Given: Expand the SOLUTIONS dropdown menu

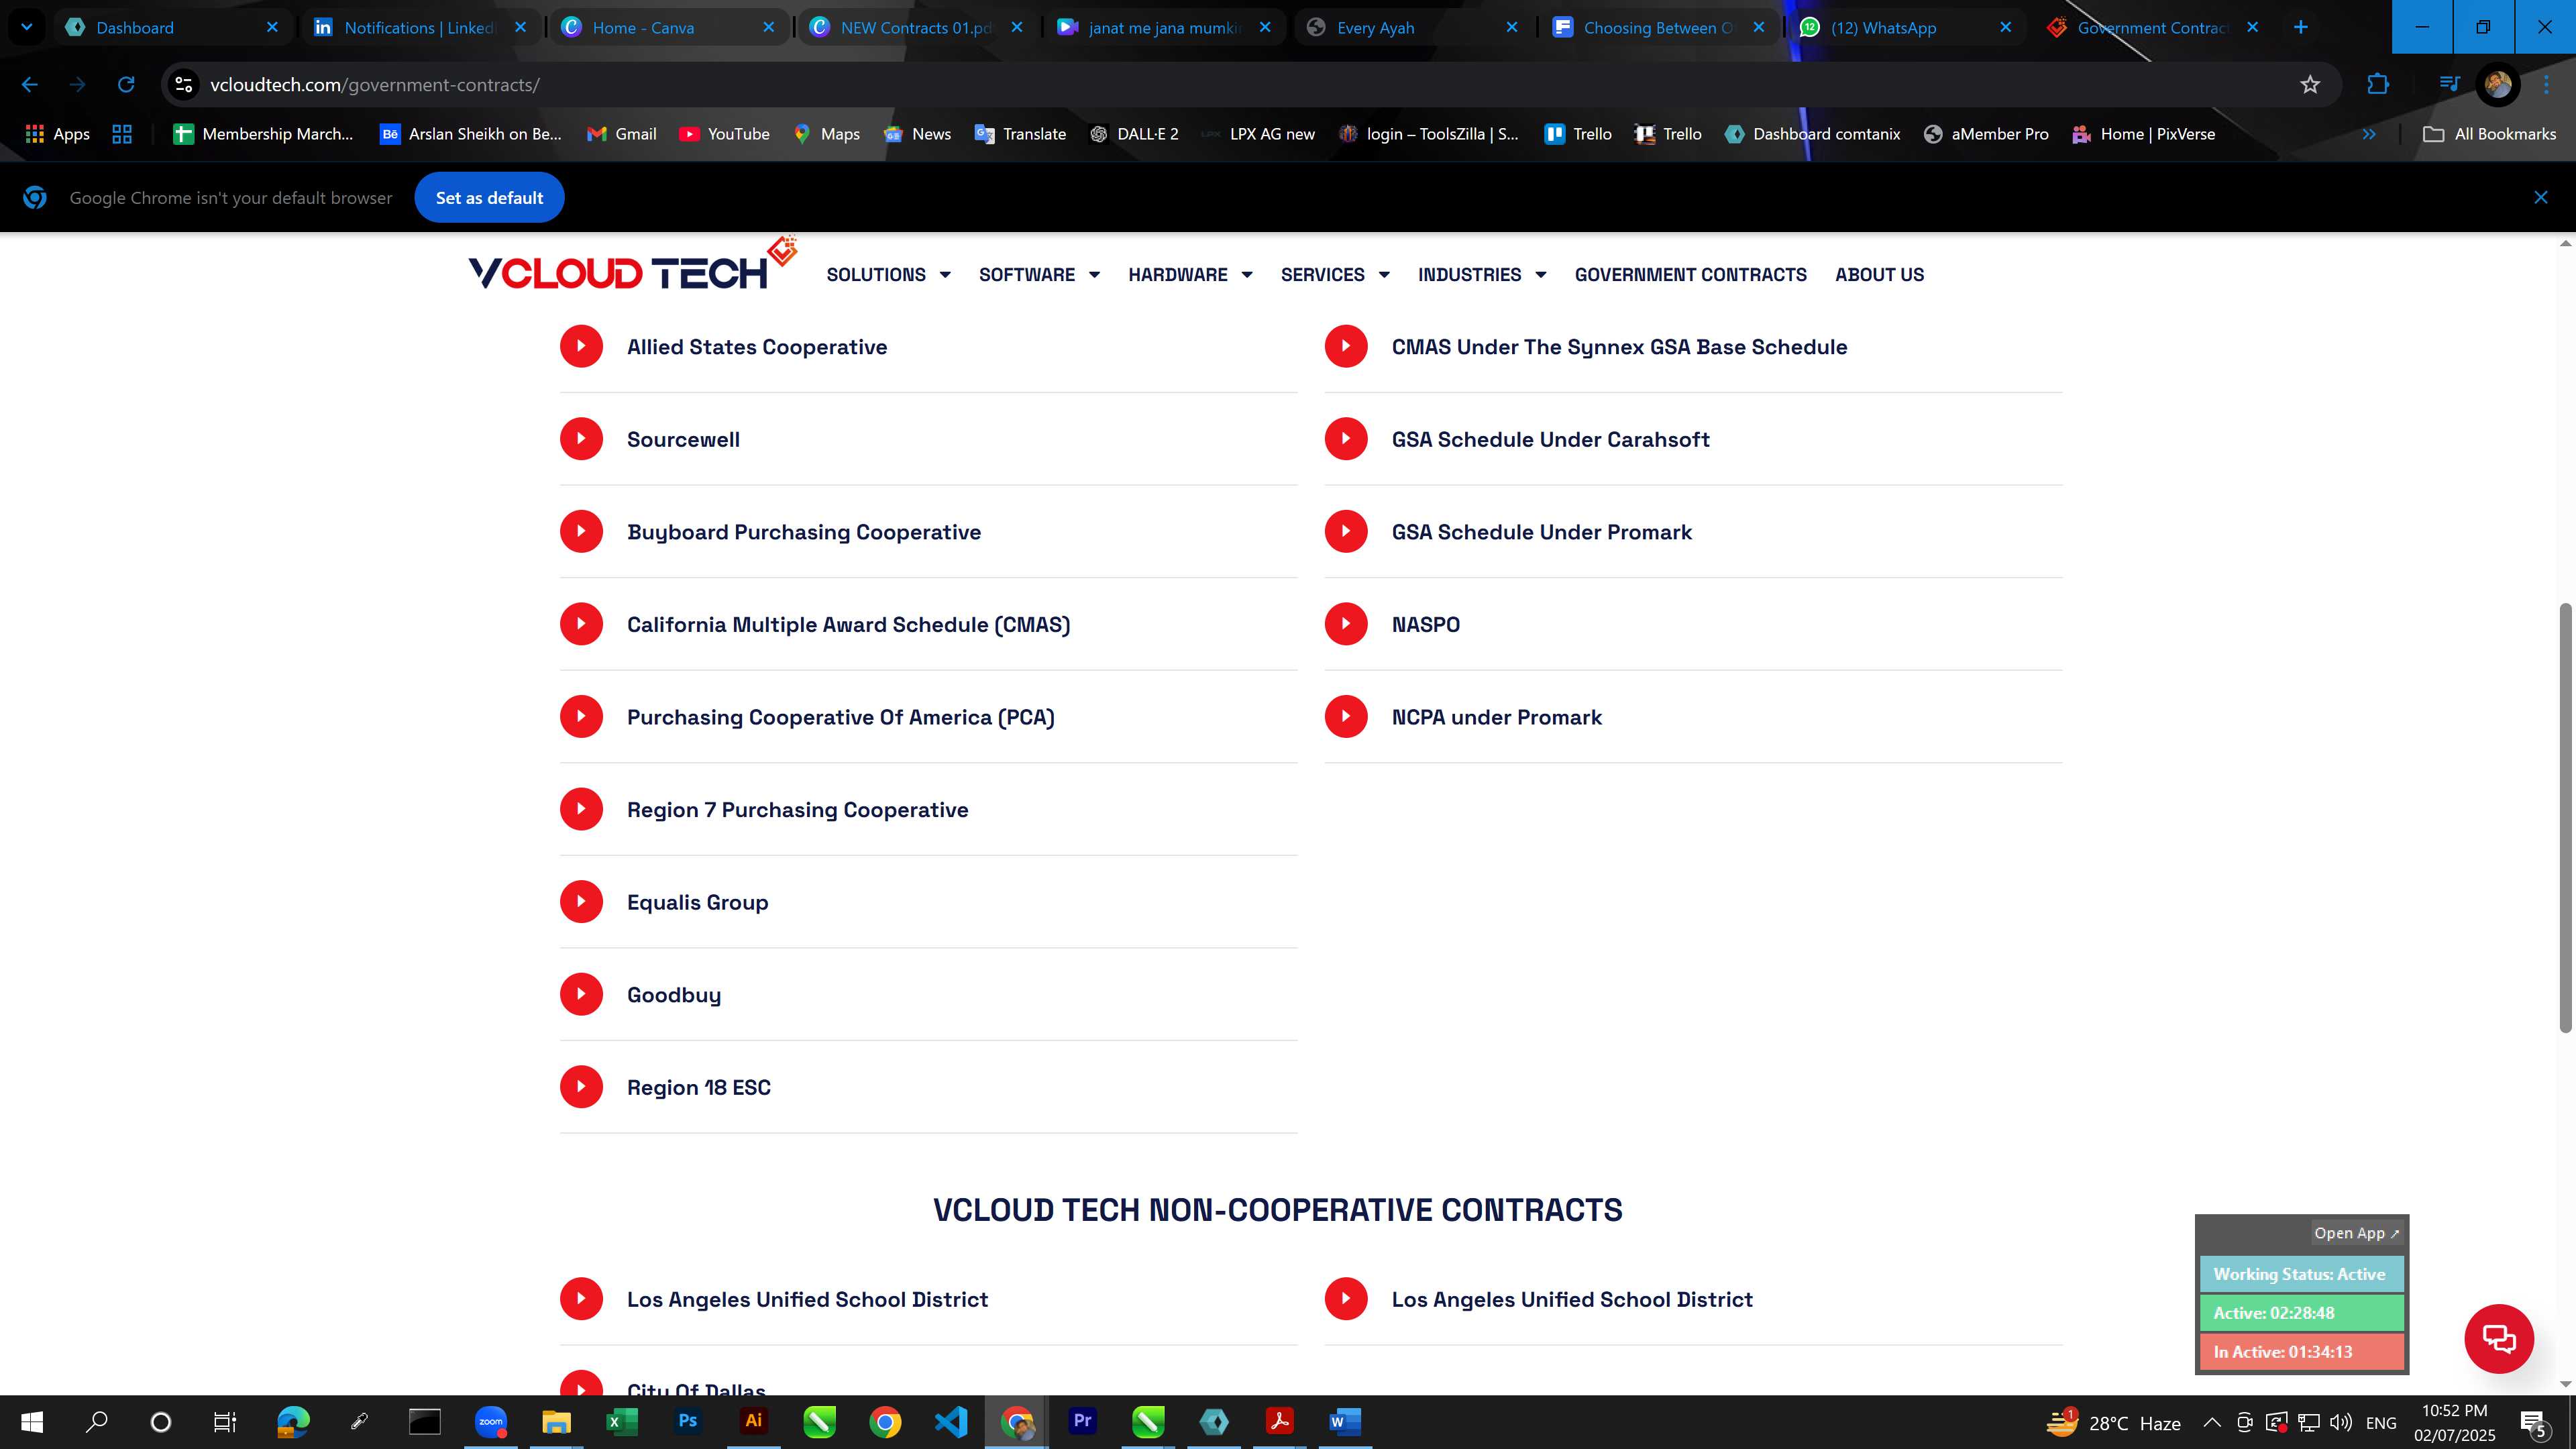Looking at the screenshot, I should click(888, 274).
